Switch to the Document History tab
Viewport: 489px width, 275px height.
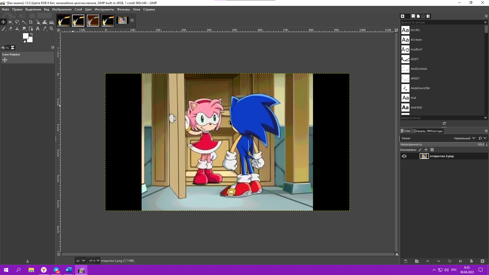(418, 16)
